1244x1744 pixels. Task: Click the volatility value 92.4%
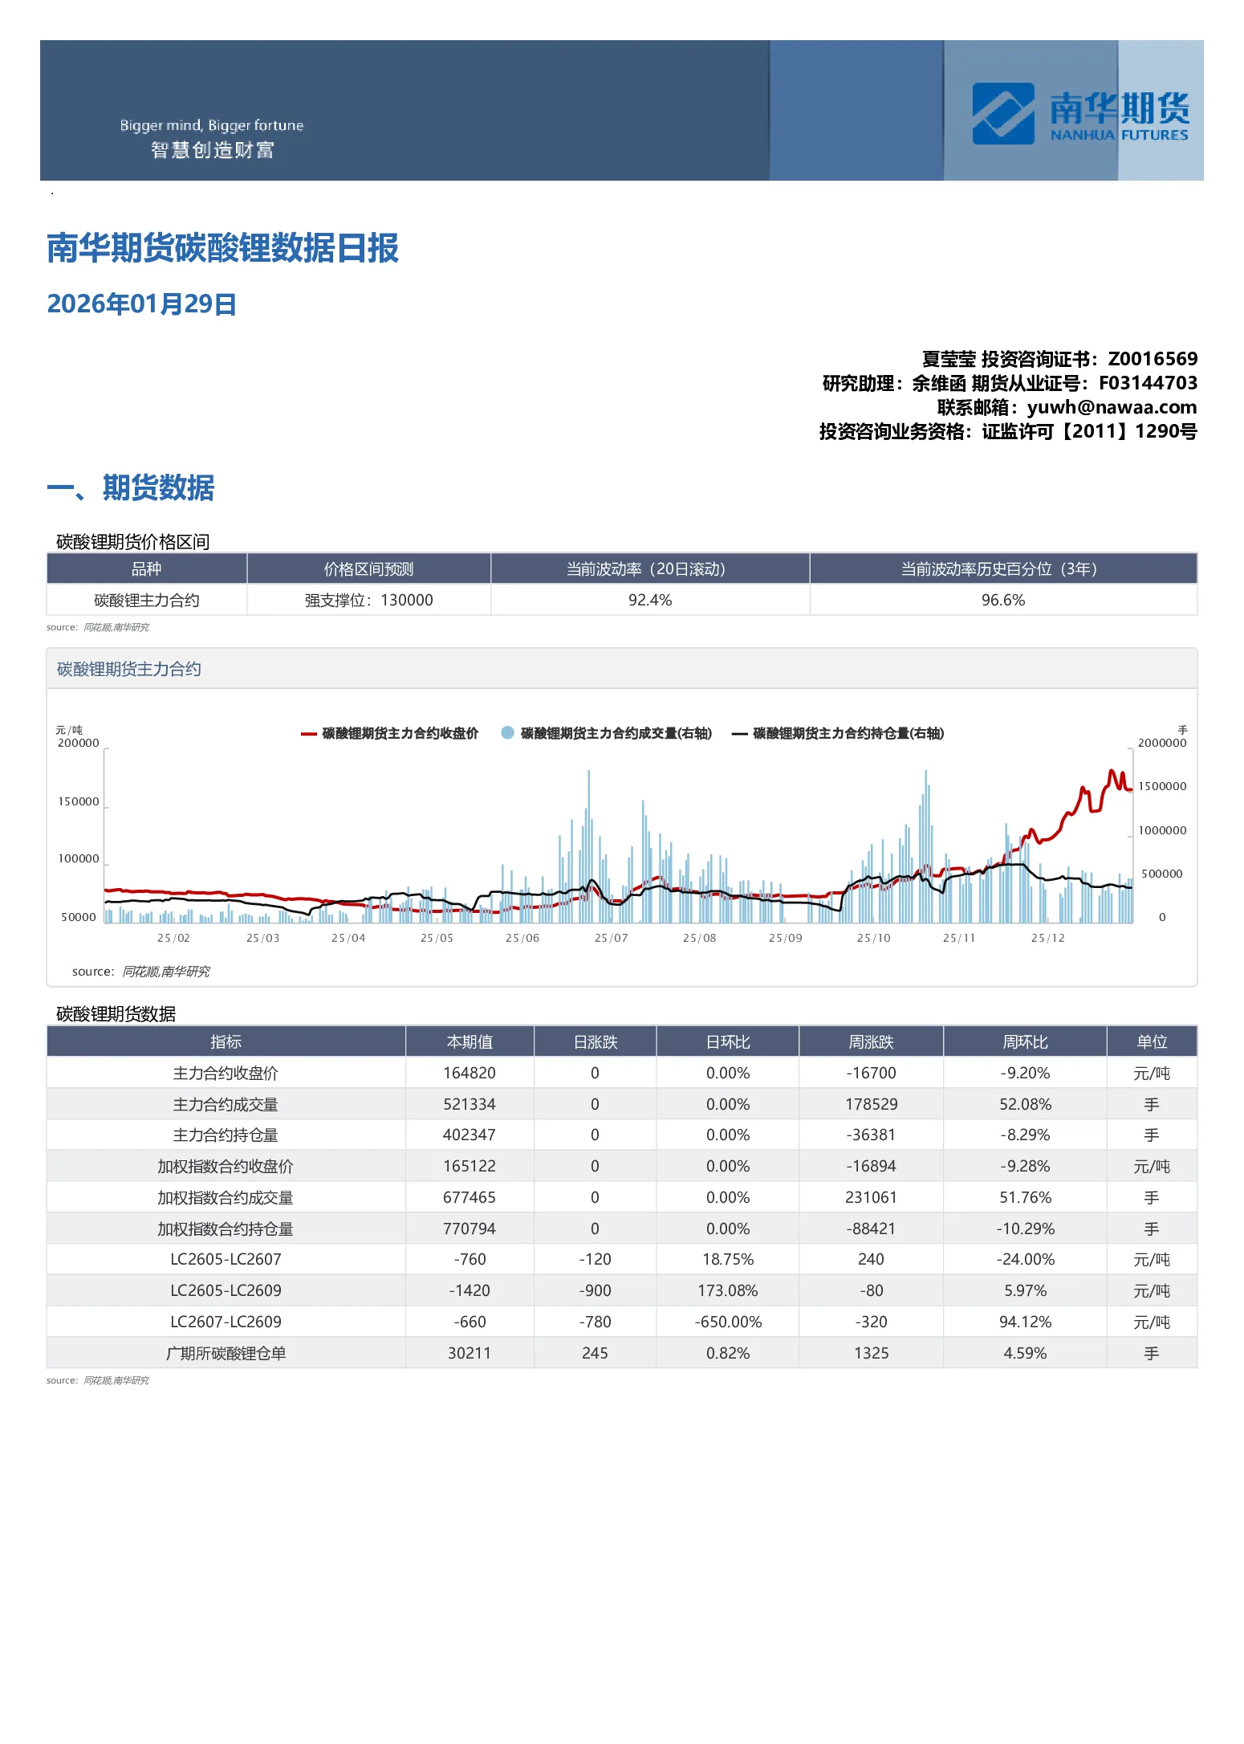(650, 601)
